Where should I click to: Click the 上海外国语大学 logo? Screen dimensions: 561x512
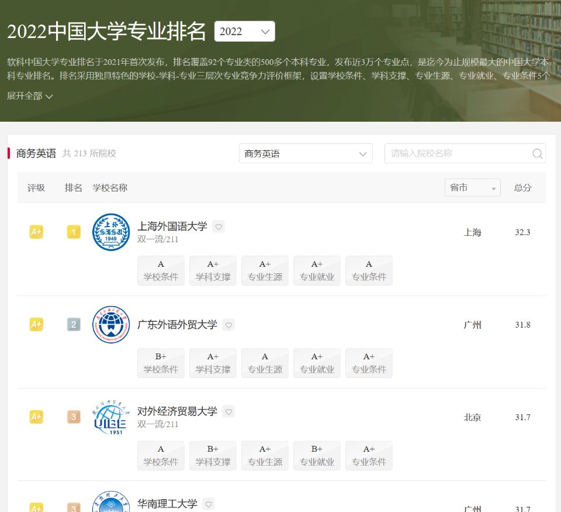click(111, 232)
